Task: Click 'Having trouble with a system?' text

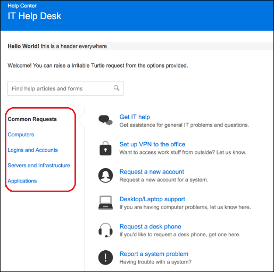Action: pos(155,262)
